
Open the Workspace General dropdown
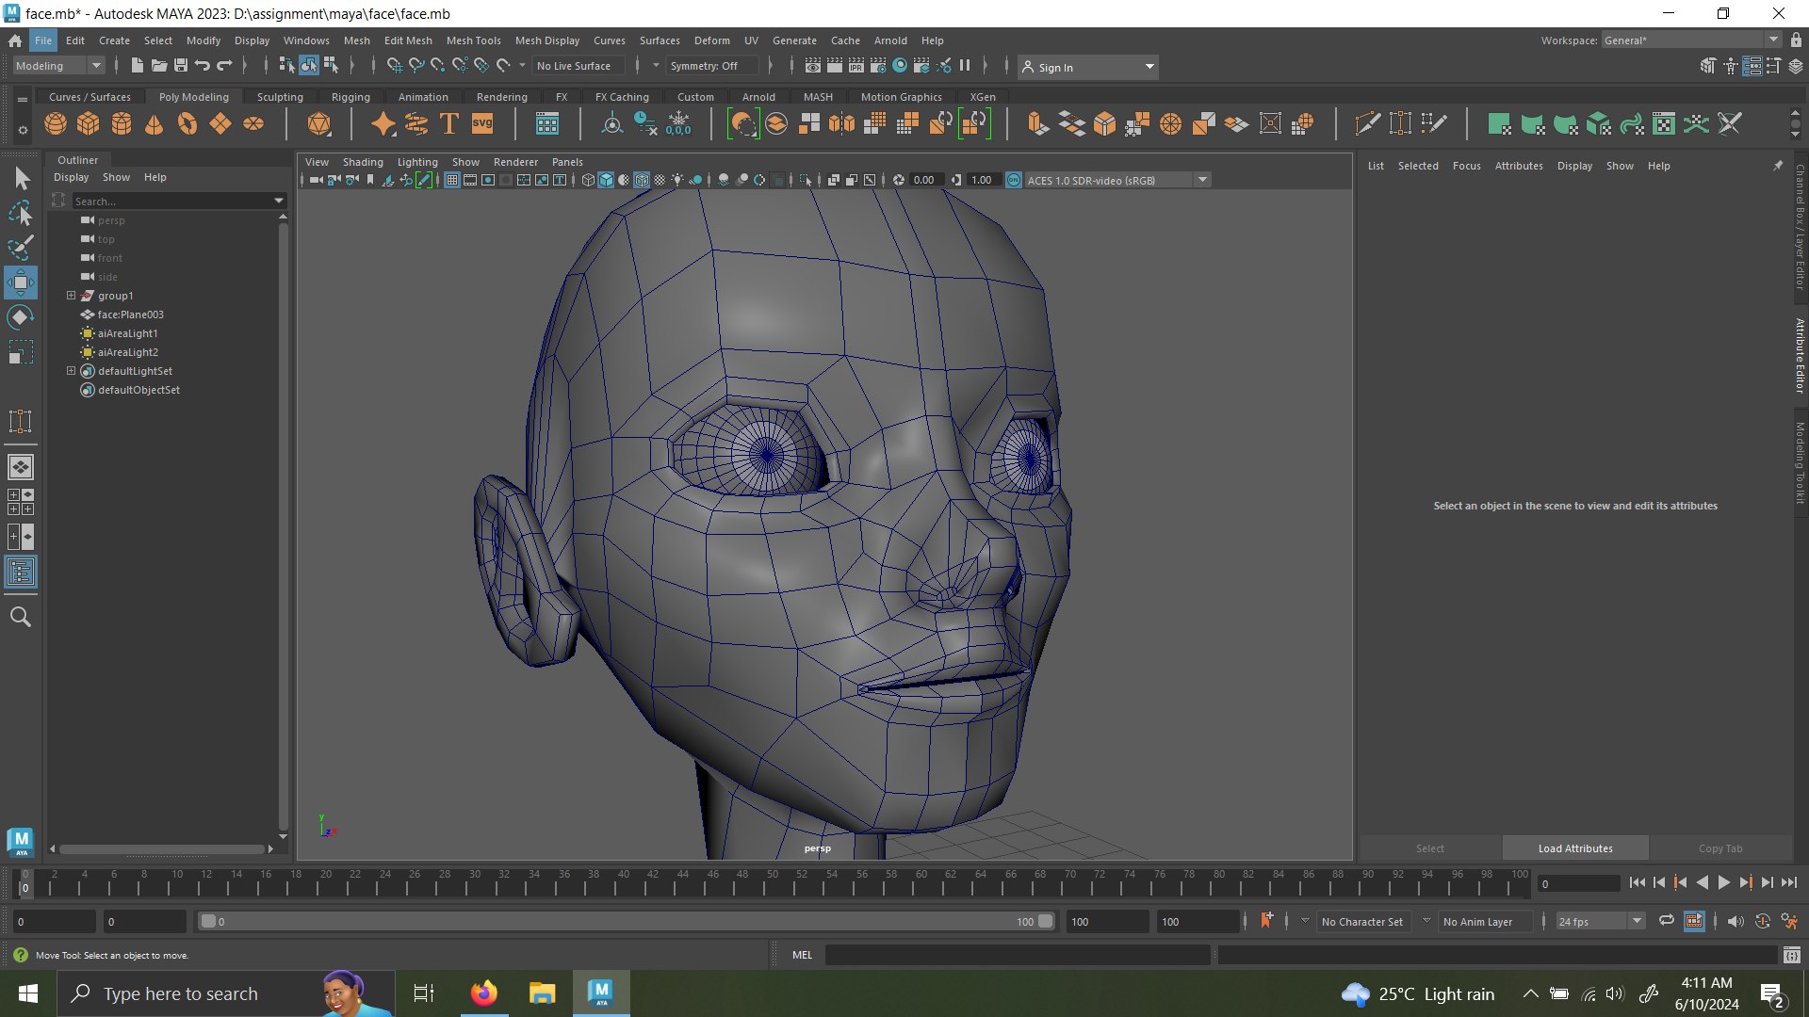(1690, 40)
